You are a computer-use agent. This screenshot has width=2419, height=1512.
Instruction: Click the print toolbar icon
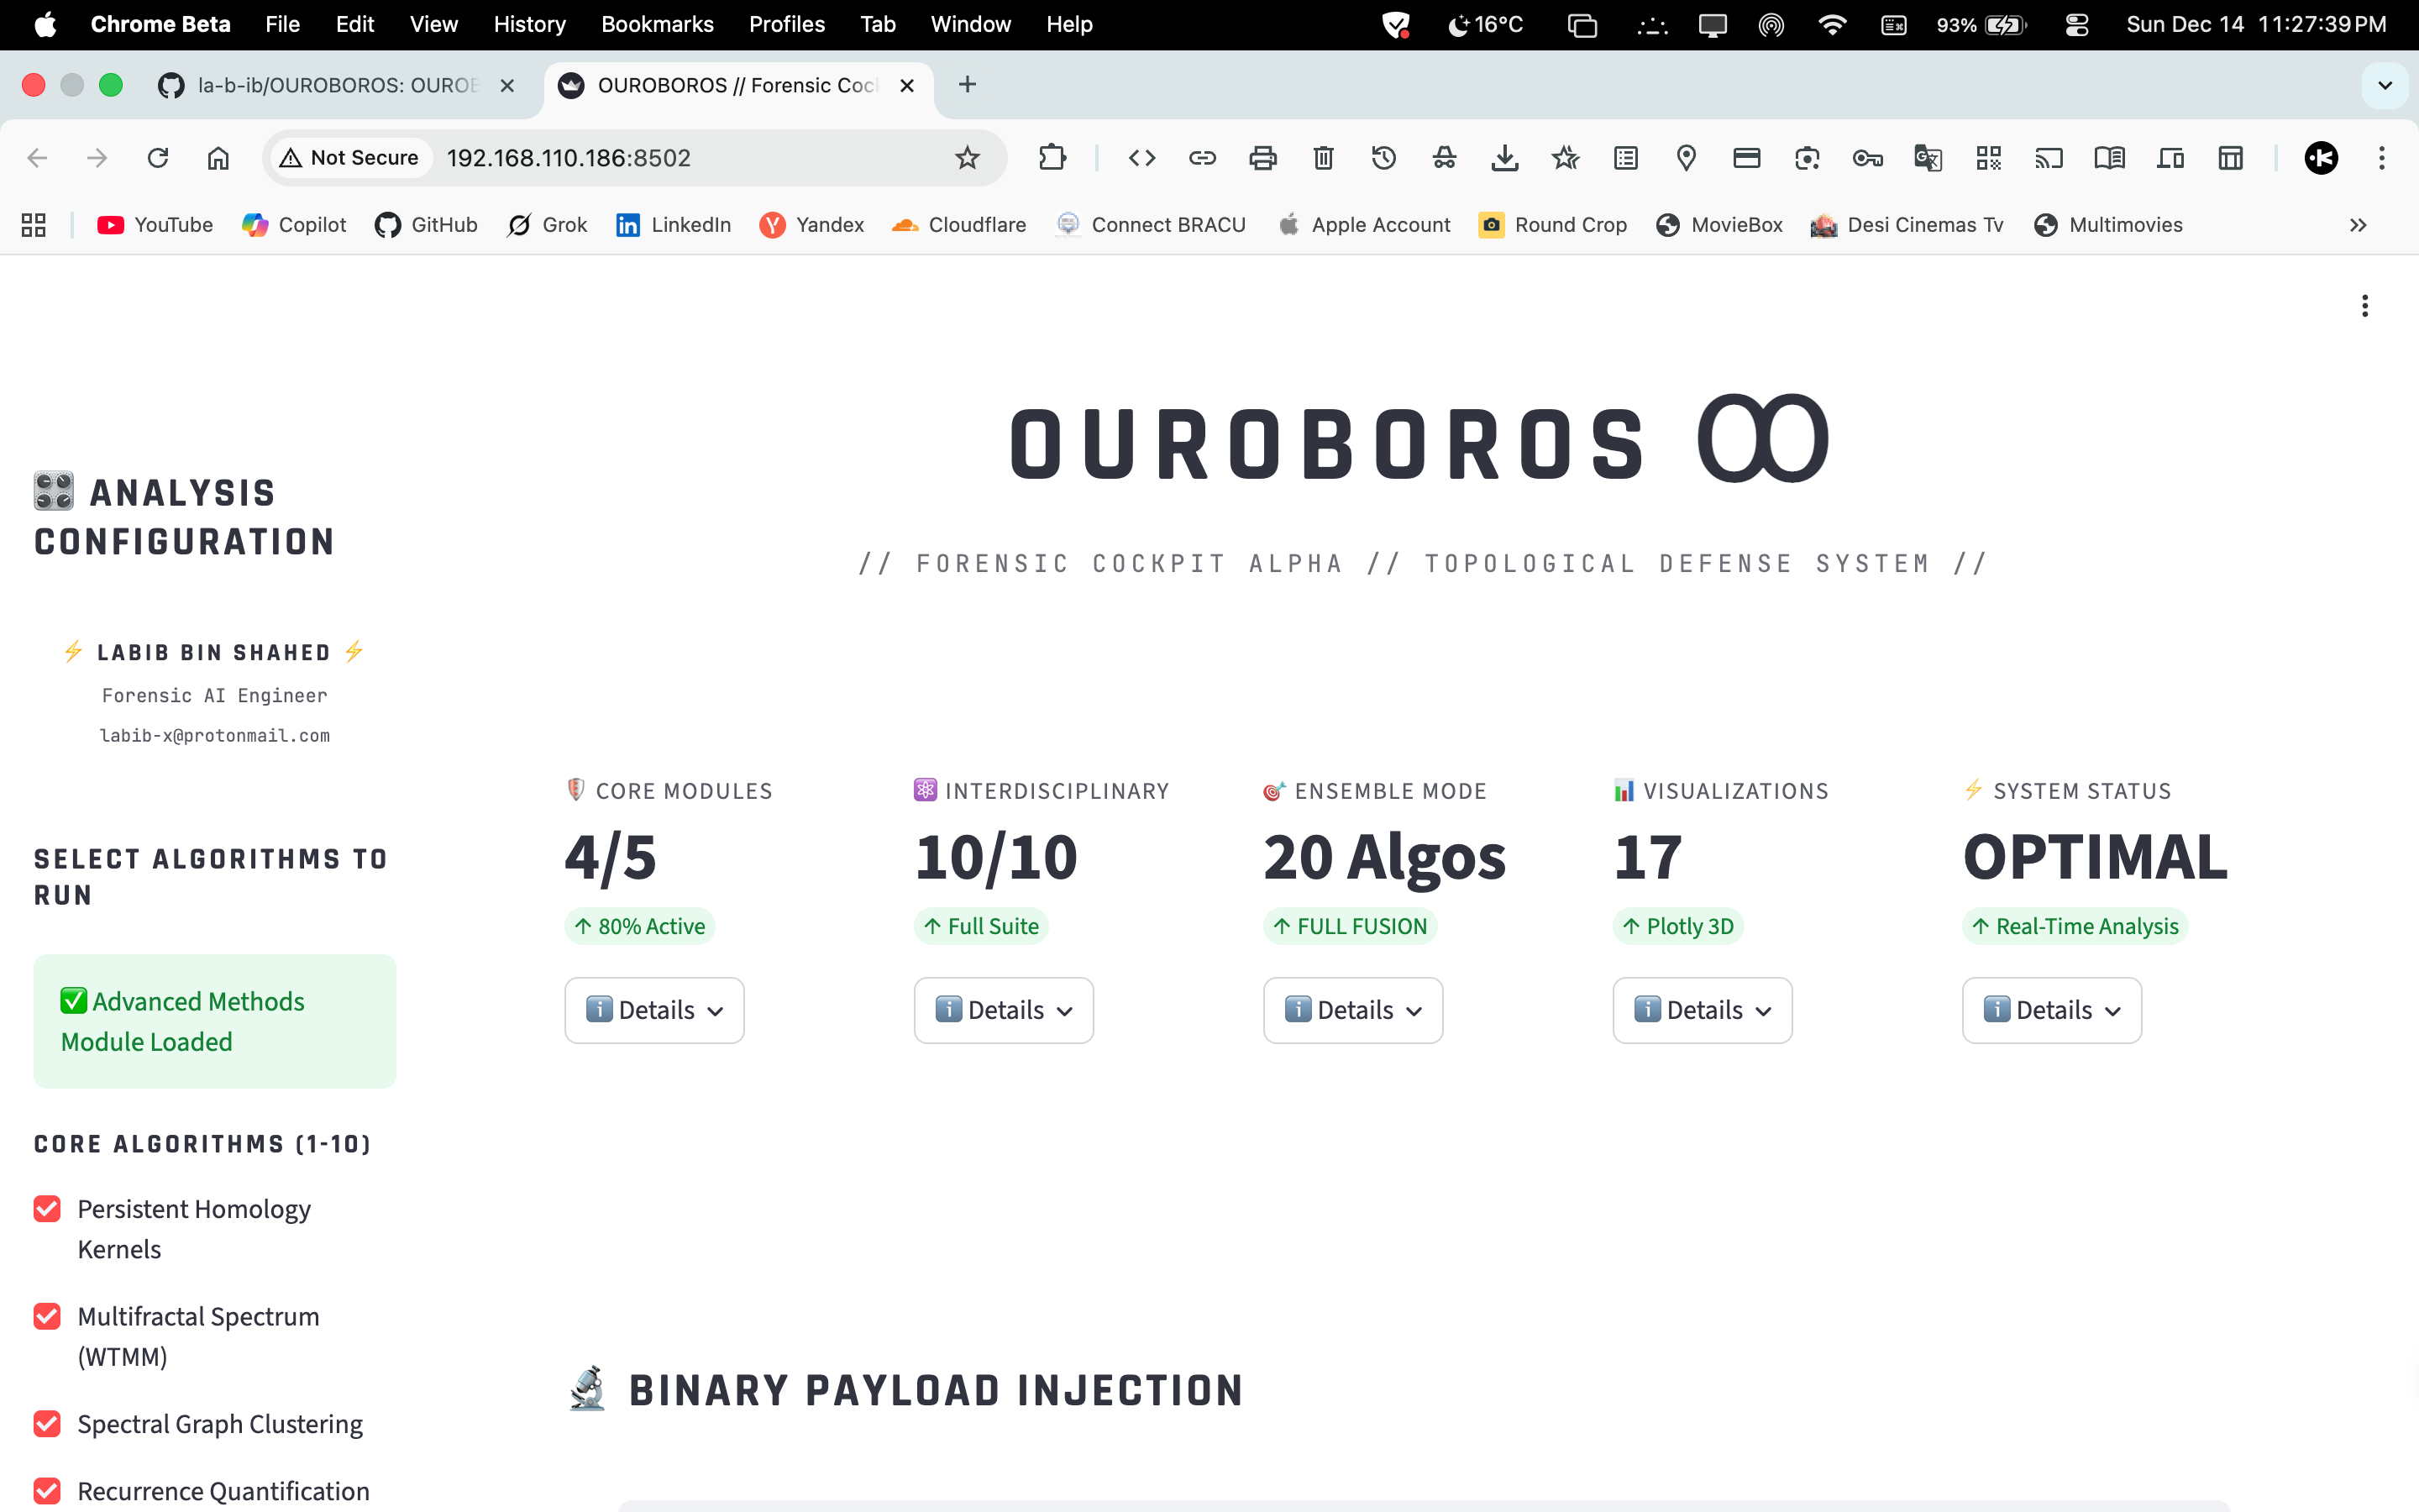(1262, 158)
